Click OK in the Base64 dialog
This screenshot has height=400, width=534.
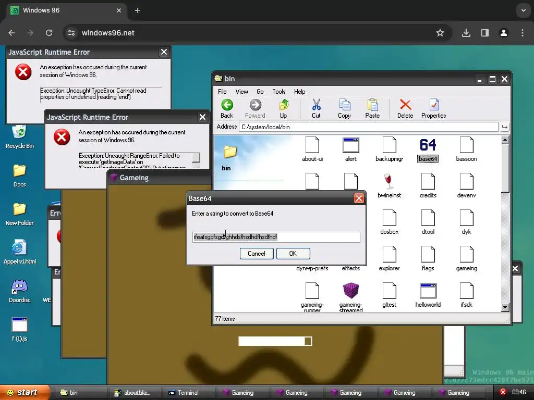293,254
